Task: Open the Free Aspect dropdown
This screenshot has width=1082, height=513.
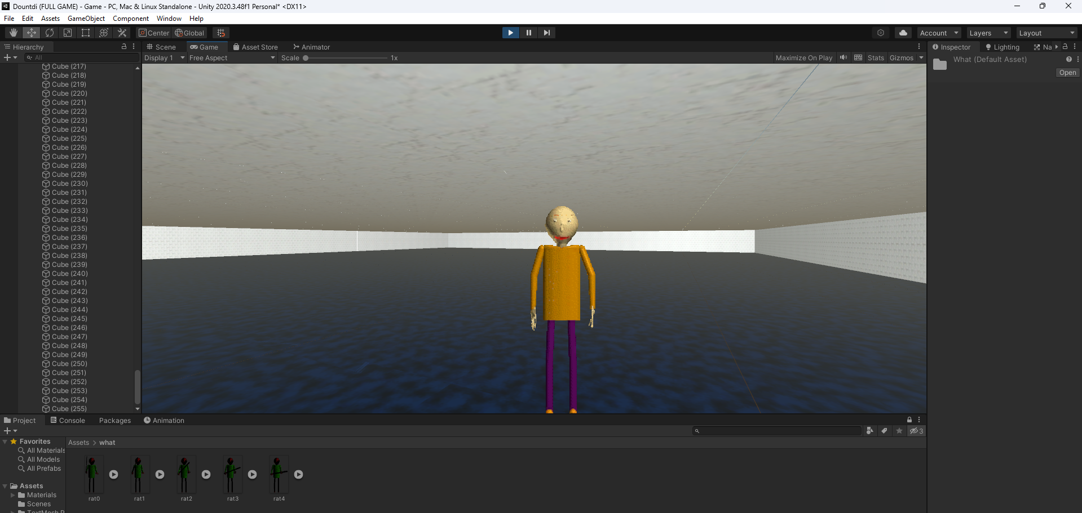Action: point(232,57)
